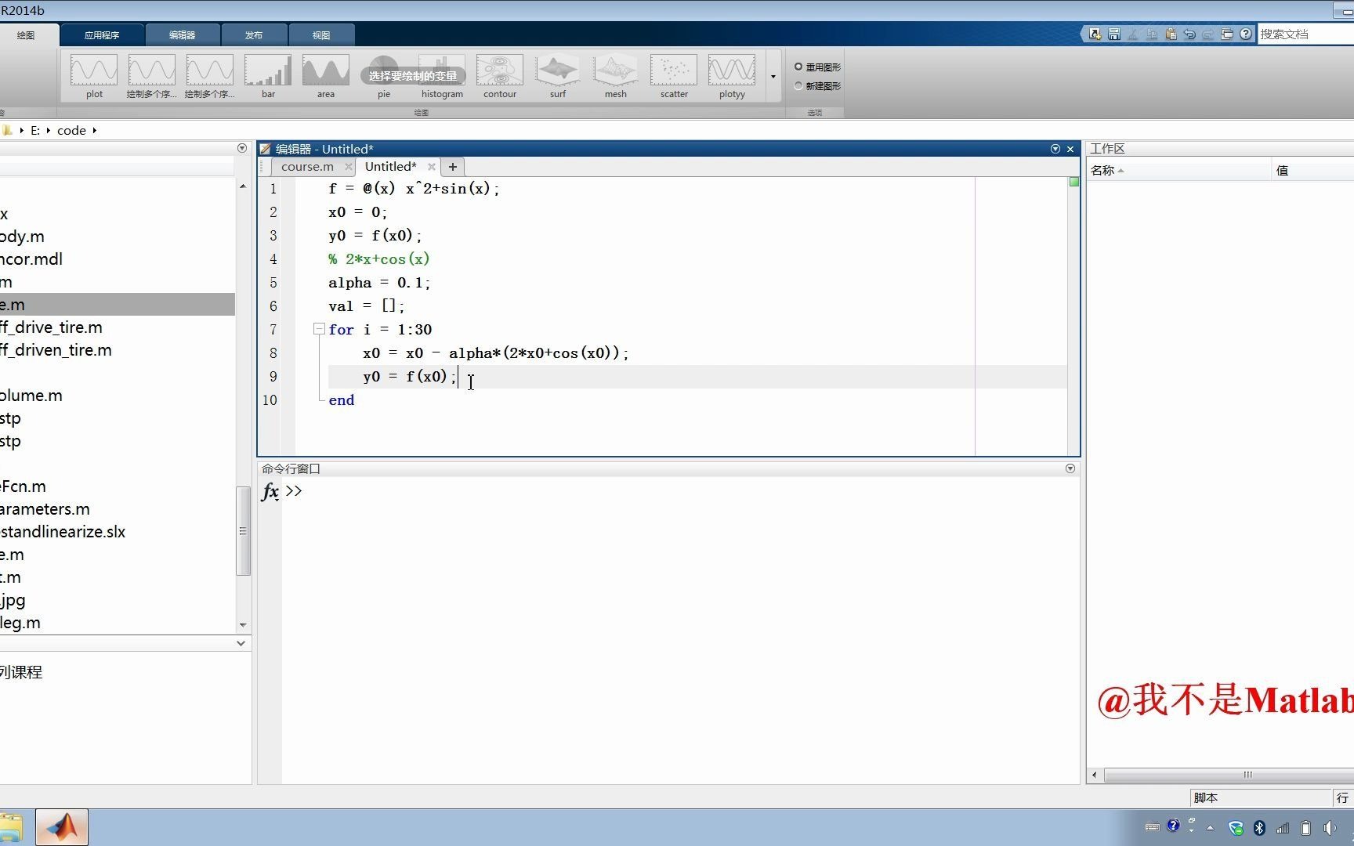Open the current folder panel actions dropdown
This screenshot has height=846, width=1354.
pyautogui.click(x=242, y=148)
